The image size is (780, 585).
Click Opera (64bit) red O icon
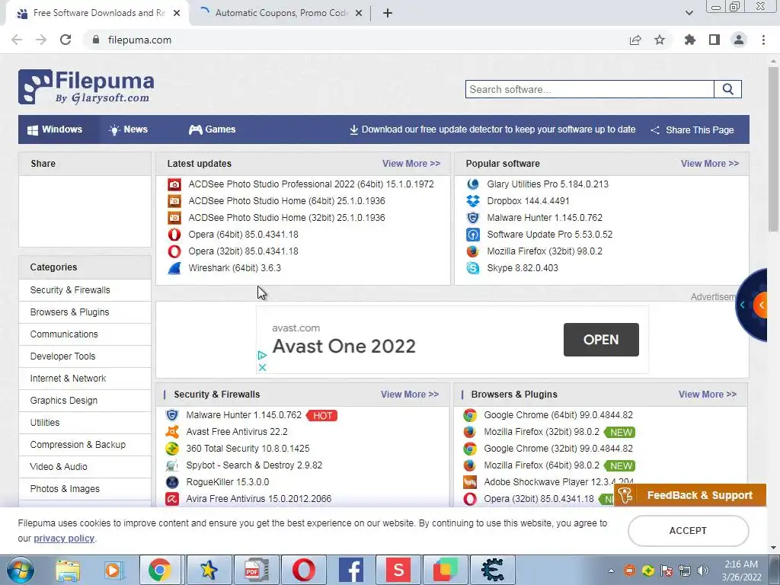coord(174,235)
